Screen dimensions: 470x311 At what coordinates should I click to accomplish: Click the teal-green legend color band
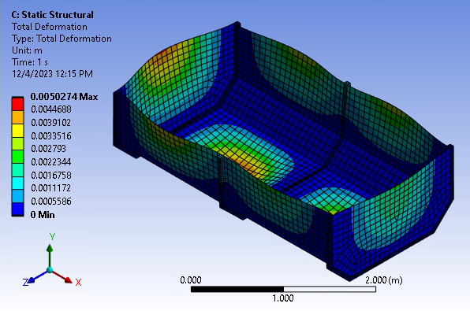(17, 170)
